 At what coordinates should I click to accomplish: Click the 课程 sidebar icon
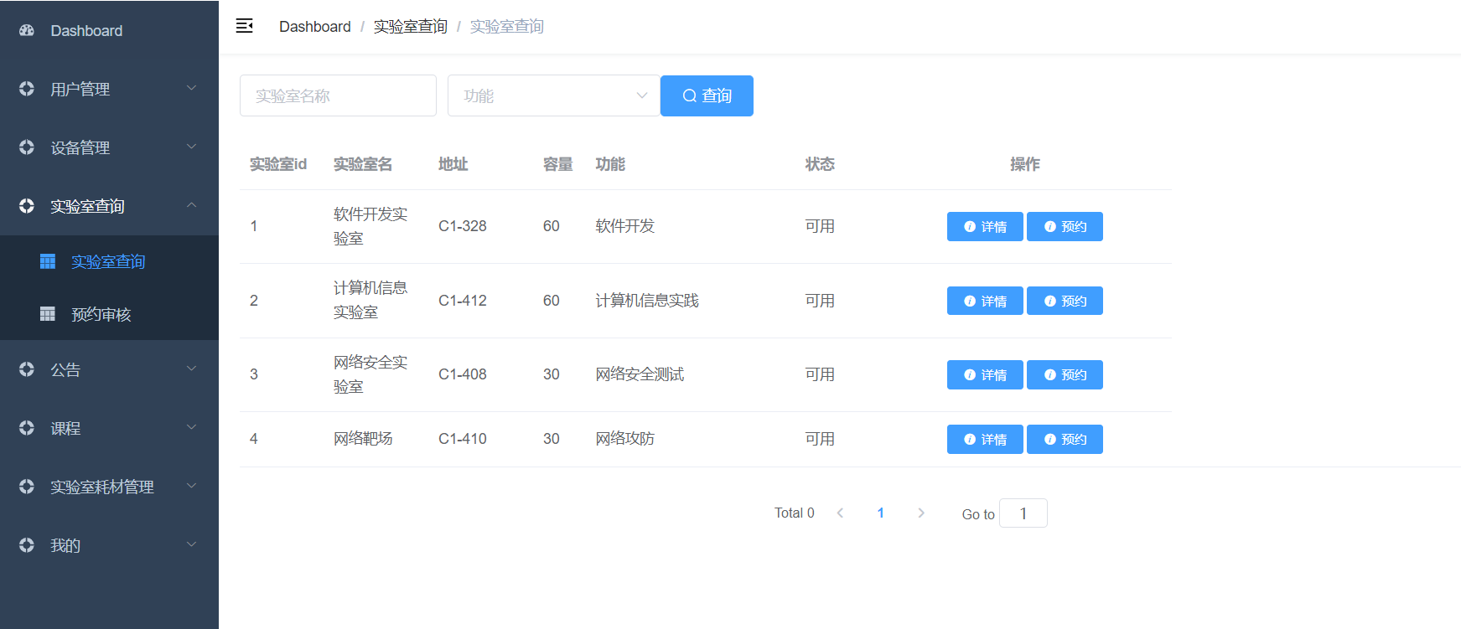pyautogui.click(x=27, y=428)
